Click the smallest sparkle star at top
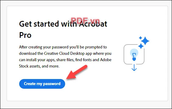This screenshot has height=109, width=172. point(140,38)
